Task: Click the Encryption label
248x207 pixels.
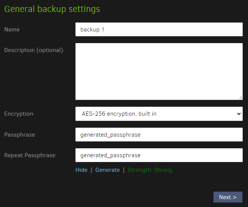Action: click(18, 114)
